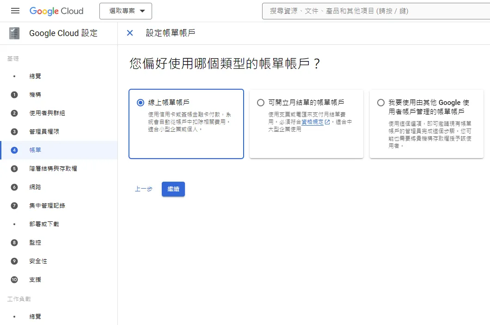Click the step 8 number badge
Viewport: 490px width, 325px height.
[14, 243]
